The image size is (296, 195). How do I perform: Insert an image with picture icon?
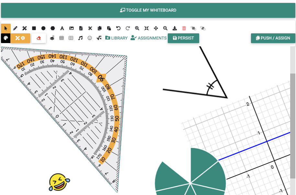pos(71,28)
